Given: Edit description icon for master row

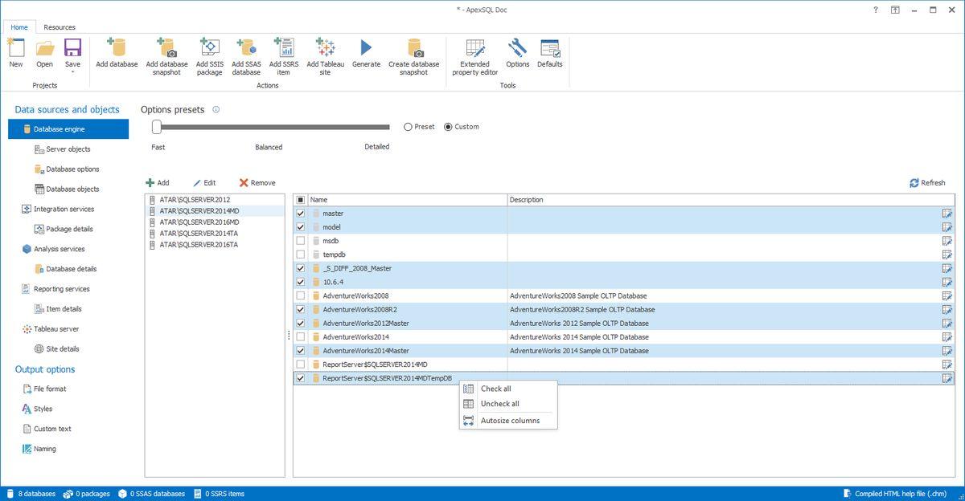Looking at the screenshot, I should [x=947, y=214].
